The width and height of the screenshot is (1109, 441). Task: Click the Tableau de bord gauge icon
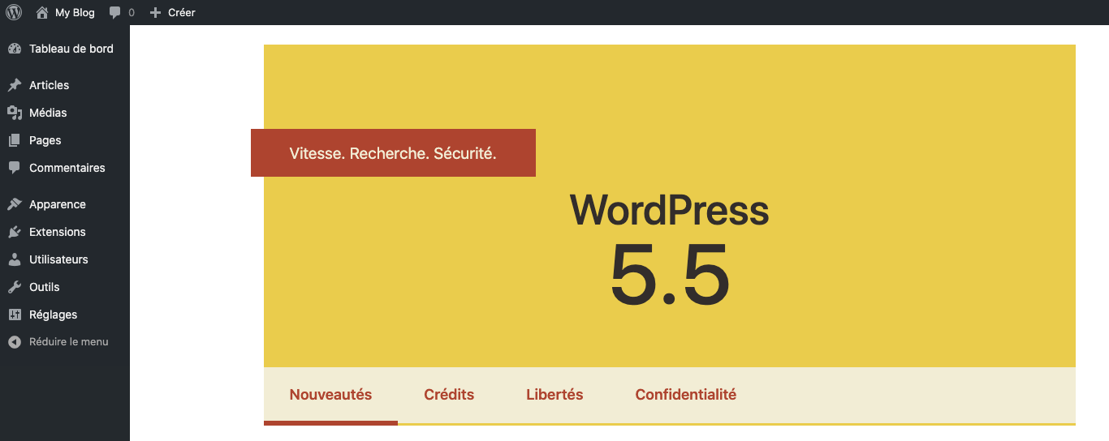(x=15, y=49)
